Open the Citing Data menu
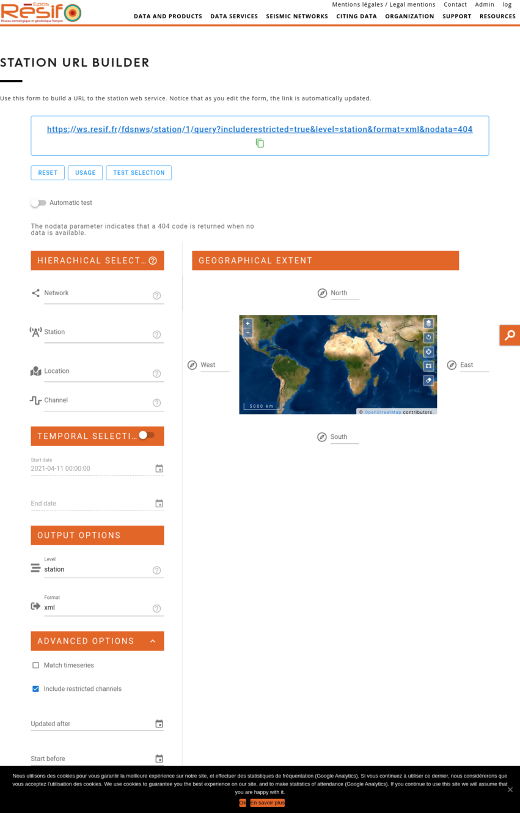This screenshot has width=520, height=813. tap(356, 17)
